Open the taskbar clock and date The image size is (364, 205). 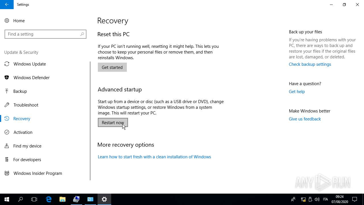(340, 199)
